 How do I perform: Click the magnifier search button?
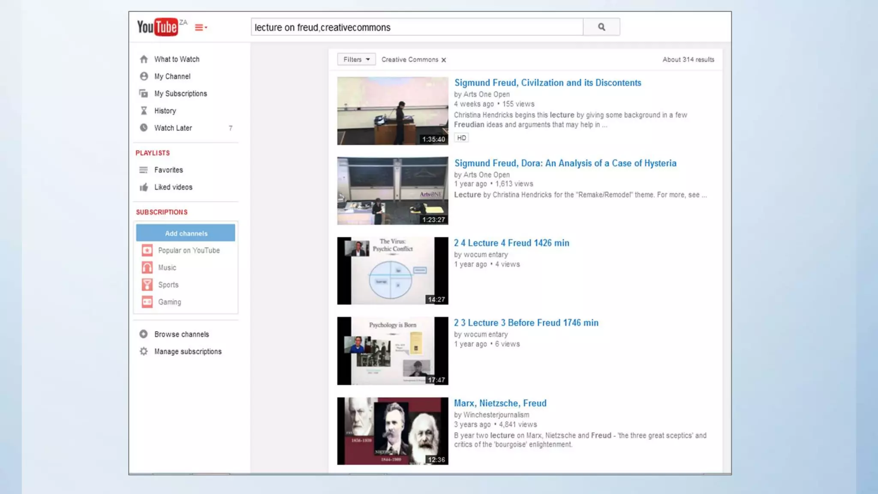tap(601, 27)
